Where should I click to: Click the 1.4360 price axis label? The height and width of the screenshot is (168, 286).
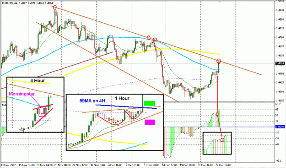coord(280,92)
